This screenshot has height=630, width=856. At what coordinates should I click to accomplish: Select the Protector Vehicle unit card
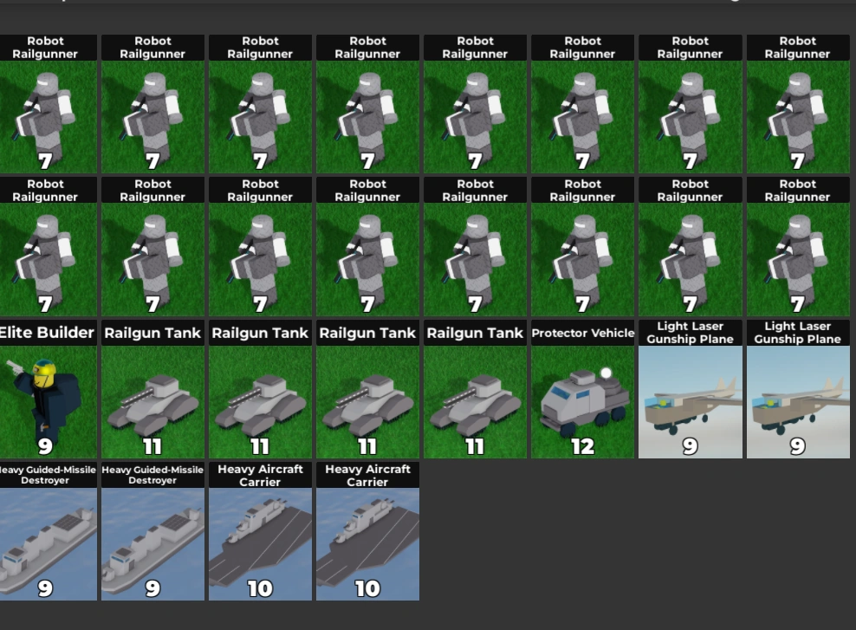(582, 389)
